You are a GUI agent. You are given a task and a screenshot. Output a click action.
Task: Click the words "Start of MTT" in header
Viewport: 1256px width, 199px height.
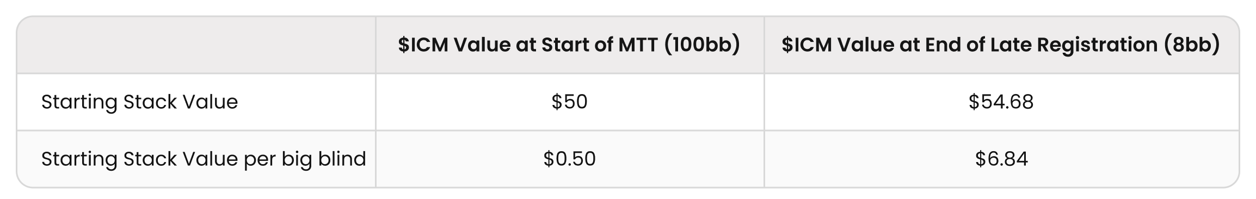[600, 45]
